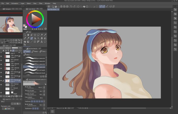Hide Layer 6 using its eye icon
Screen dimensions: 178x114
(x=1, y=85)
